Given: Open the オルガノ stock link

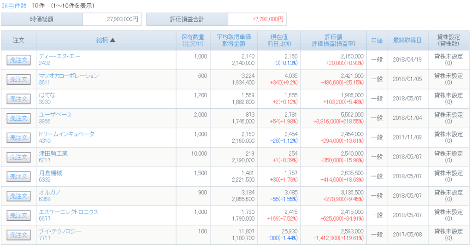Looking at the screenshot, I should (x=50, y=192).
